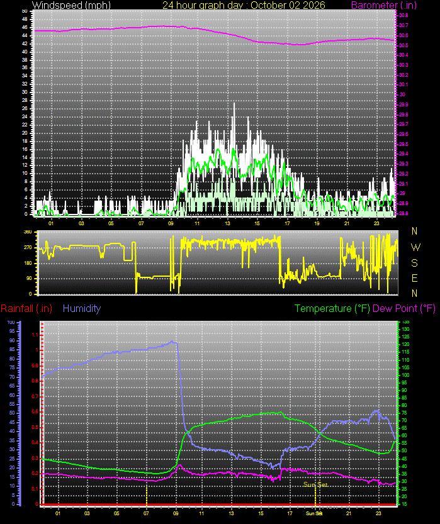Click hour '09' on windspeed graph time axis
The height and width of the screenshot is (524, 440).
[x=171, y=223]
